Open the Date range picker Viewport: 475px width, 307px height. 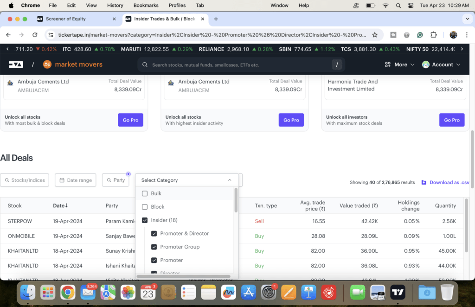[76, 180]
